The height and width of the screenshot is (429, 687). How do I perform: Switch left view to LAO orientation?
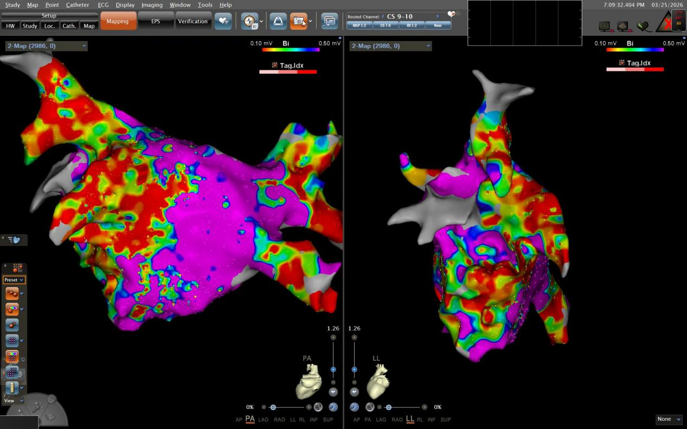coord(264,420)
